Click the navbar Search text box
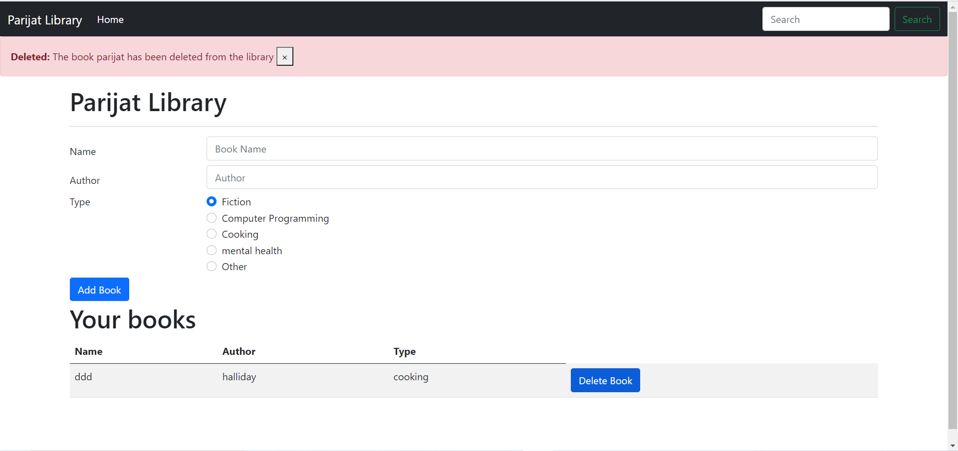958x451 pixels. [825, 19]
